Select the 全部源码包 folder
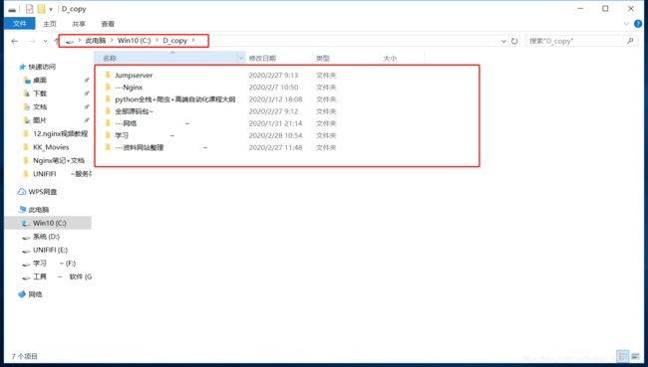This screenshot has height=367, width=648. click(134, 111)
